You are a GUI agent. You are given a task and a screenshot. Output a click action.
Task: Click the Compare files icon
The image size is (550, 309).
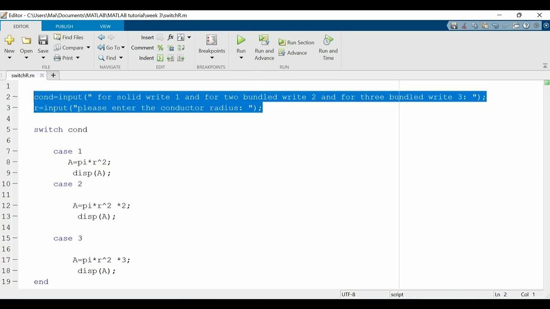coord(57,48)
